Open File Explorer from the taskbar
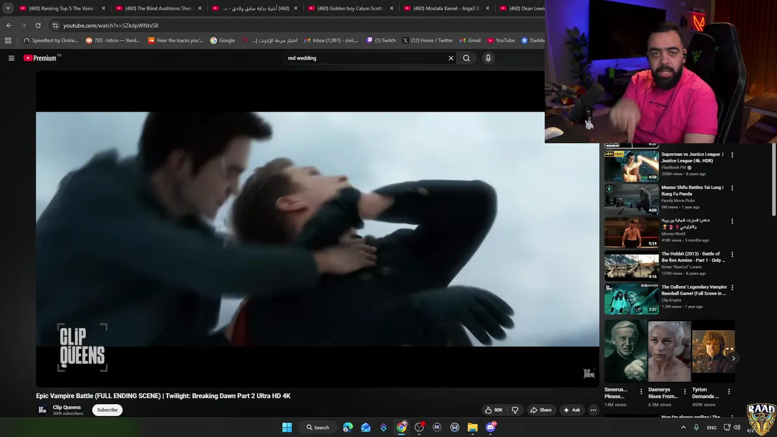777x437 pixels. [472, 427]
